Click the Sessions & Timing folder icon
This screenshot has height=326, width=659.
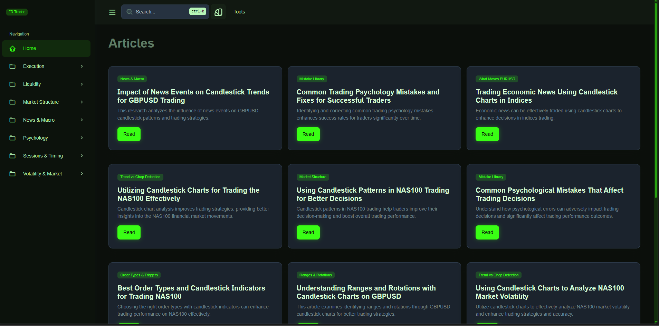pyautogui.click(x=12, y=156)
